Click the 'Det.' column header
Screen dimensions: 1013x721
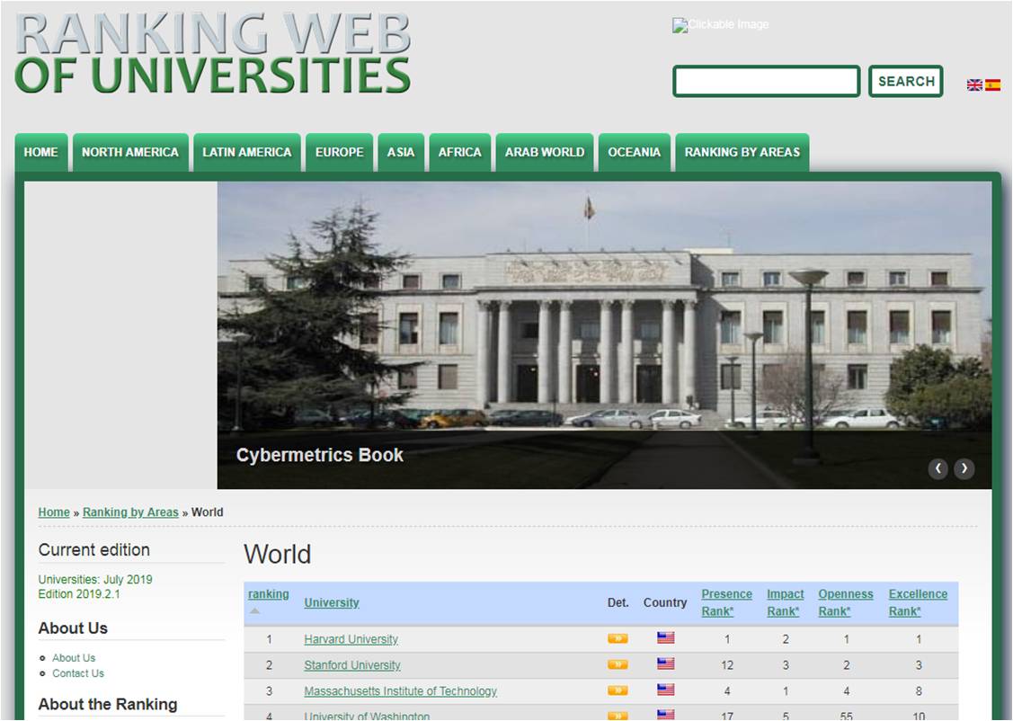(618, 602)
